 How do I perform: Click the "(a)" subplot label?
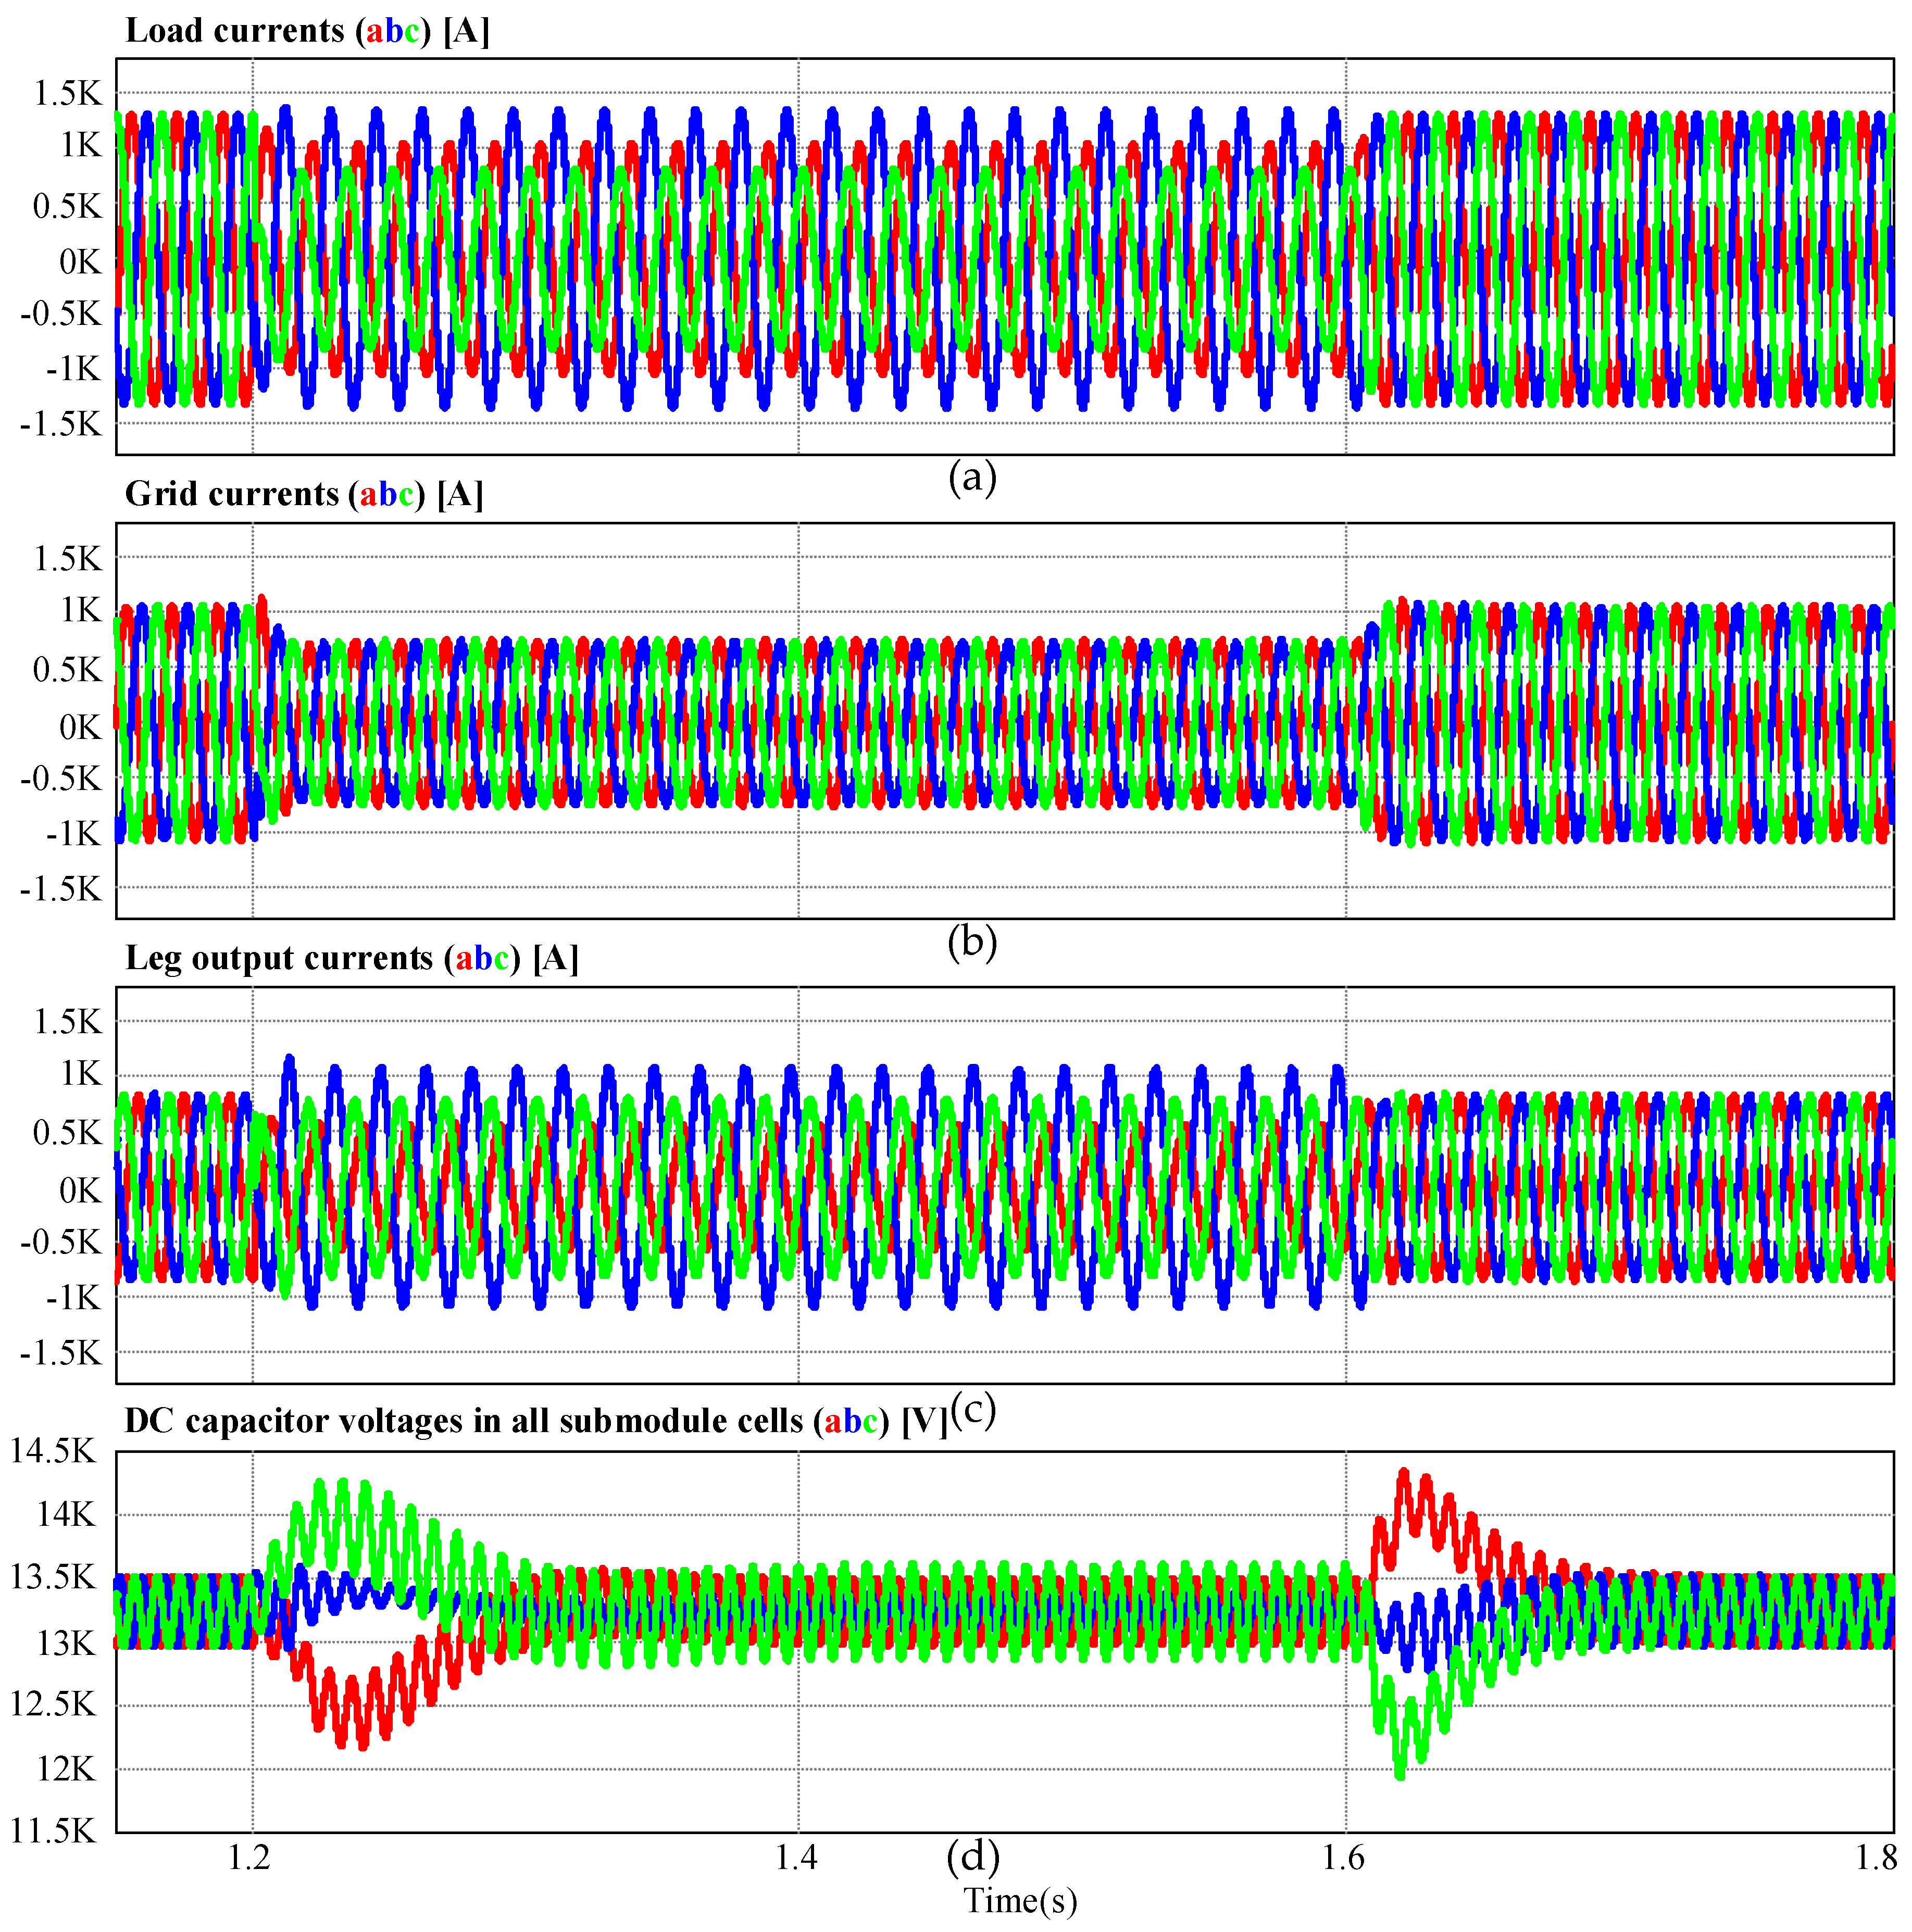pyautogui.click(x=972, y=478)
